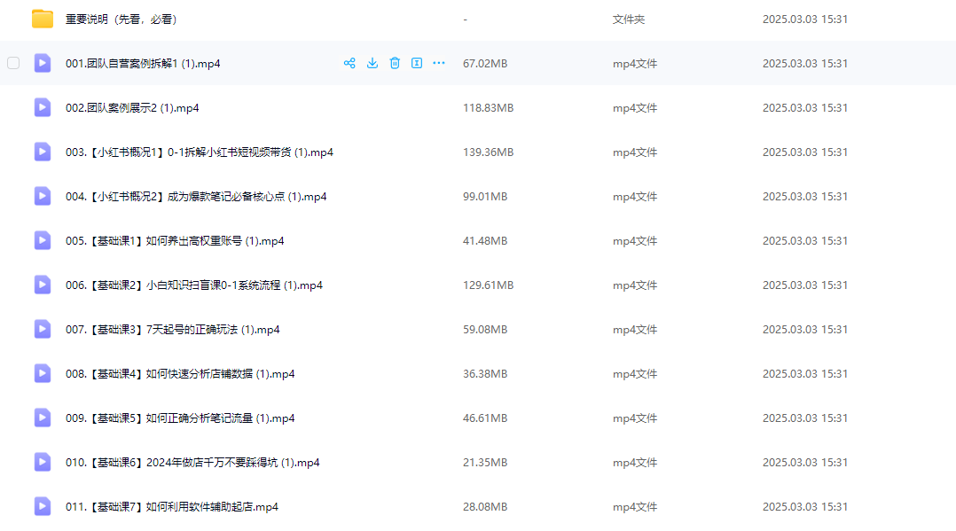Open the 重要说明 folder icon
The image size is (956, 531).
point(42,19)
